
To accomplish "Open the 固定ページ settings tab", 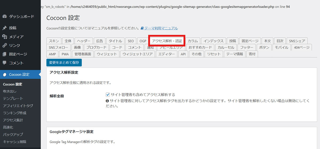I will [x=250, y=41].
